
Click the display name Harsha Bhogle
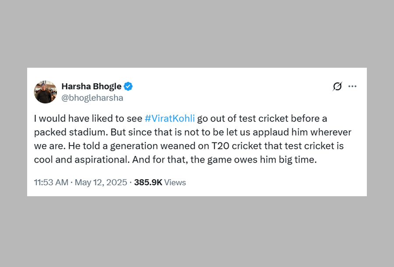coord(91,86)
